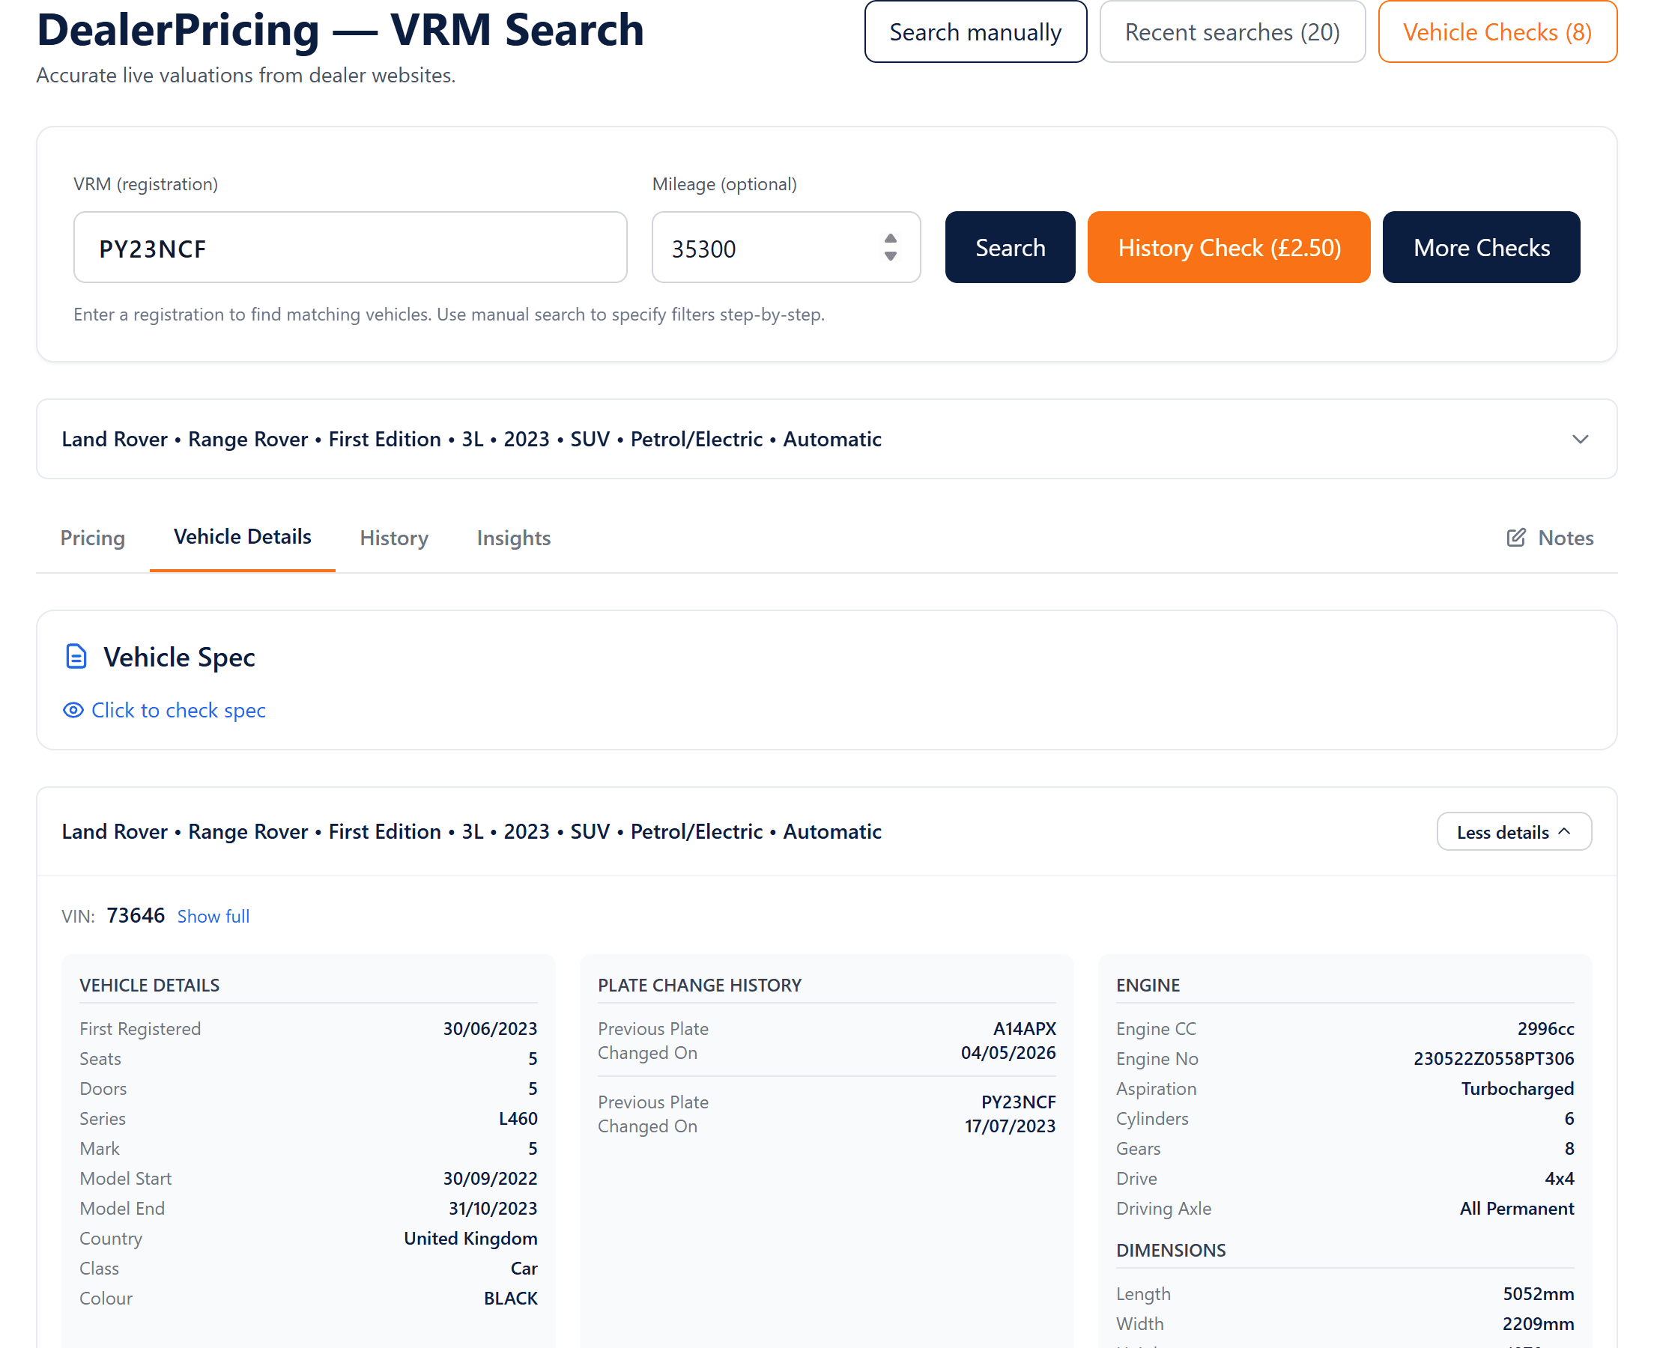The image size is (1654, 1348).
Task: Click the Class value Car
Action: click(524, 1269)
